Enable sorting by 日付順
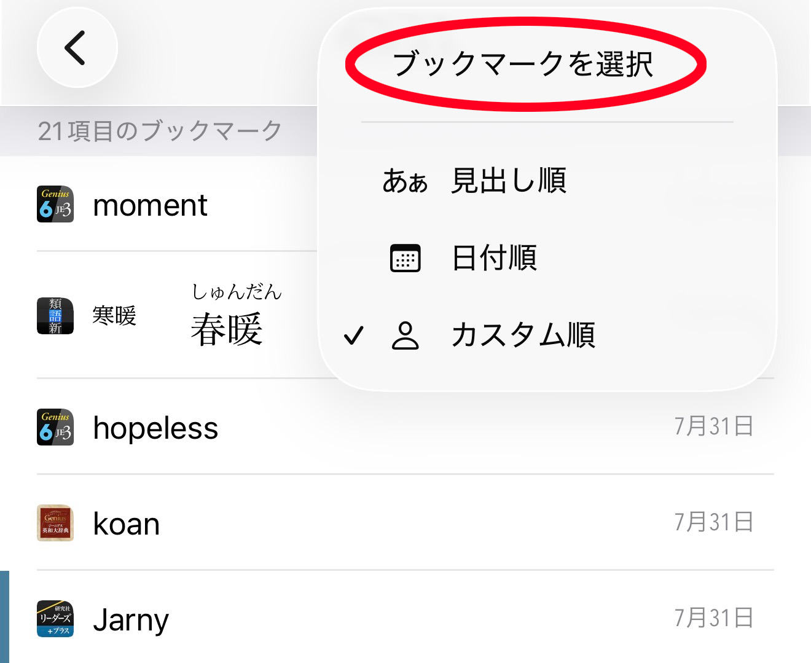The width and height of the screenshot is (811, 663). tap(494, 258)
